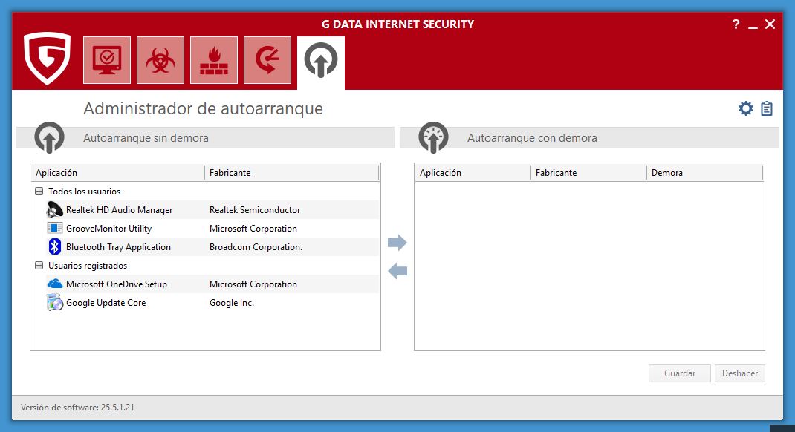
Task: Sort left list by Aplicación column
Action: click(x=117, y=173)
